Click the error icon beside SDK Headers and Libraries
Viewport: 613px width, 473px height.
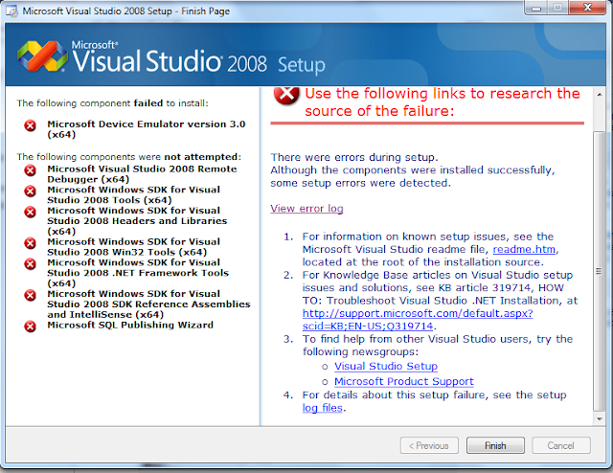point(30,212)
